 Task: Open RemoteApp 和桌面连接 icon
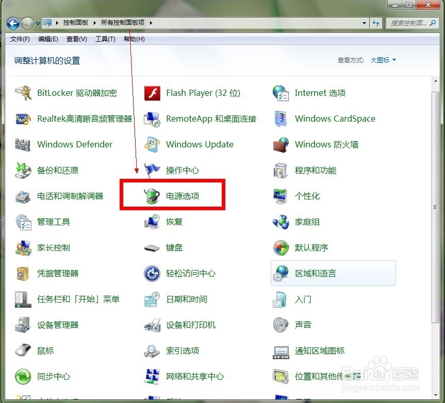coord(152,119)
